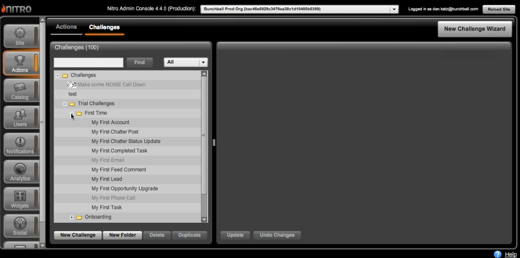Screen dimensions: 520x258
Task: Switch to the Actions tab
Action: (66, 27)
